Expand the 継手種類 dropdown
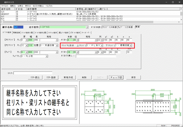 point(87,27)
